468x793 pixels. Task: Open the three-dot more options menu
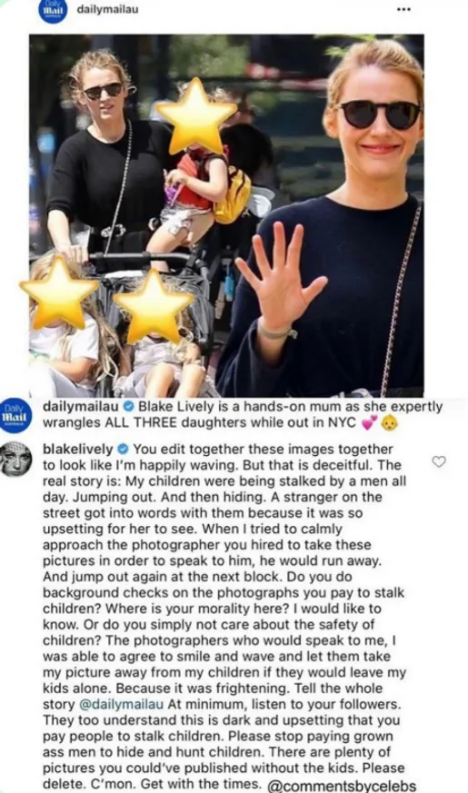[x=403, y=9]
